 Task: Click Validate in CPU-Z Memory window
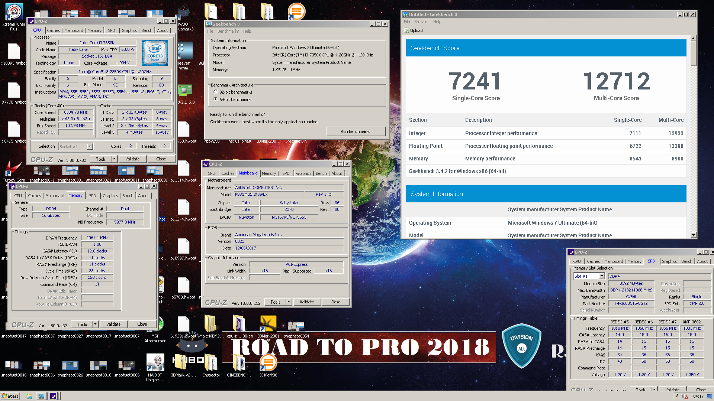coord(113,324)
